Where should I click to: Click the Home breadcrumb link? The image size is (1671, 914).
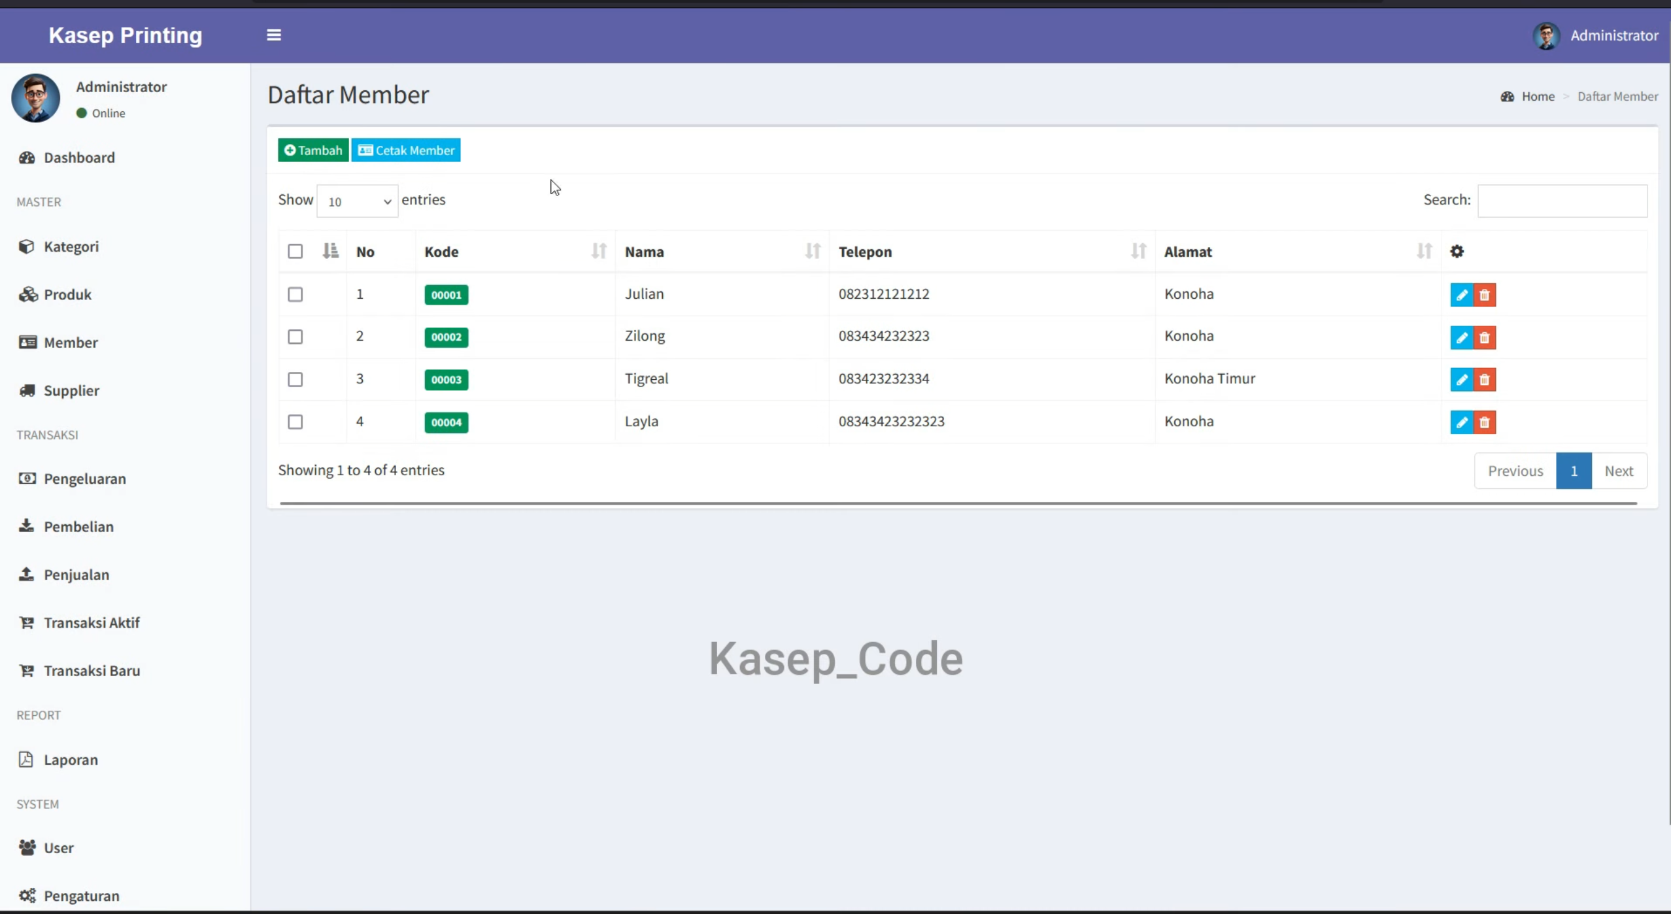pos(1538,97)
